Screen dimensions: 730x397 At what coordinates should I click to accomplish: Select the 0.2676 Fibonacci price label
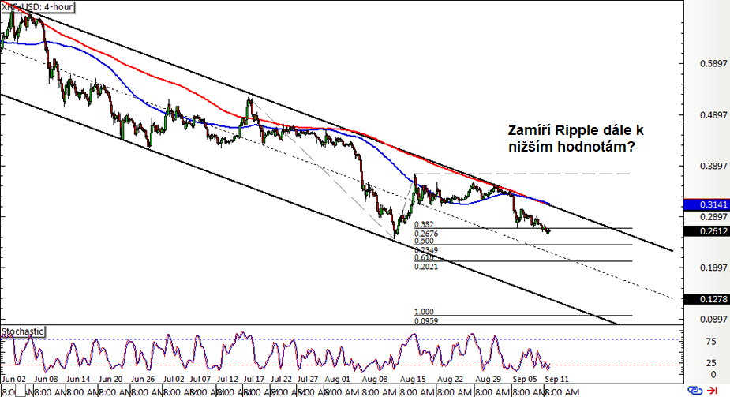click(426, 234)
